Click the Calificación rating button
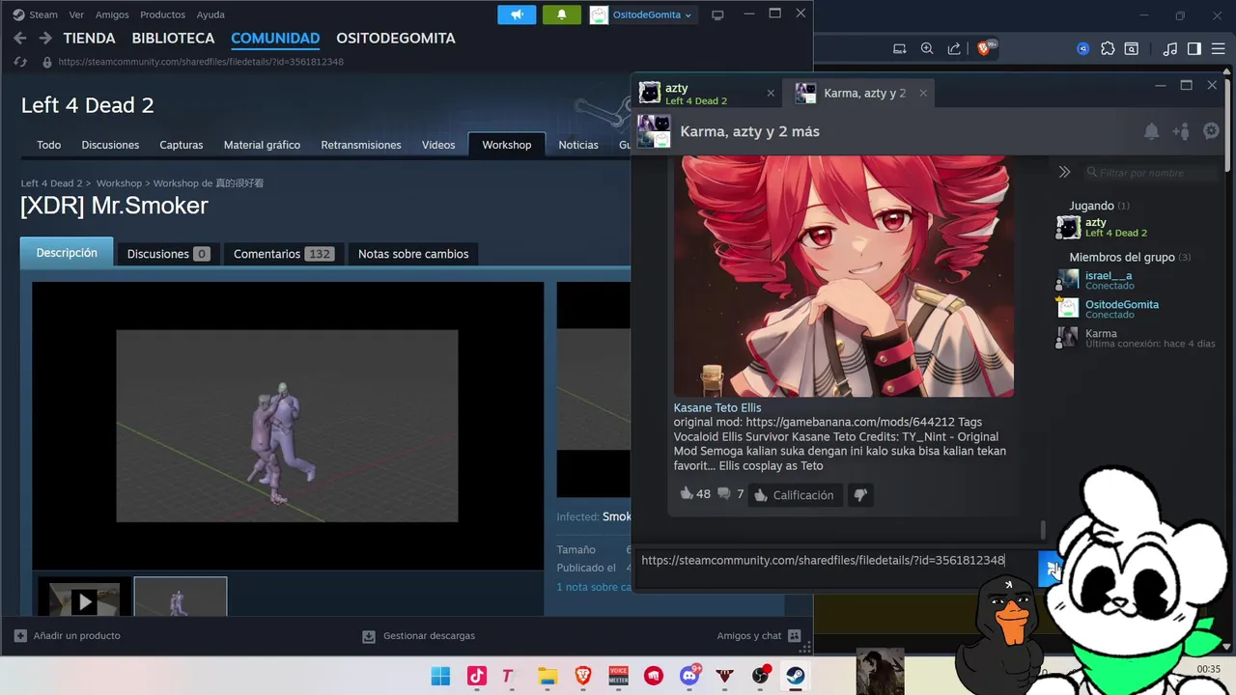Screen dimensions: 1236x695 click(x=796, y=495)
